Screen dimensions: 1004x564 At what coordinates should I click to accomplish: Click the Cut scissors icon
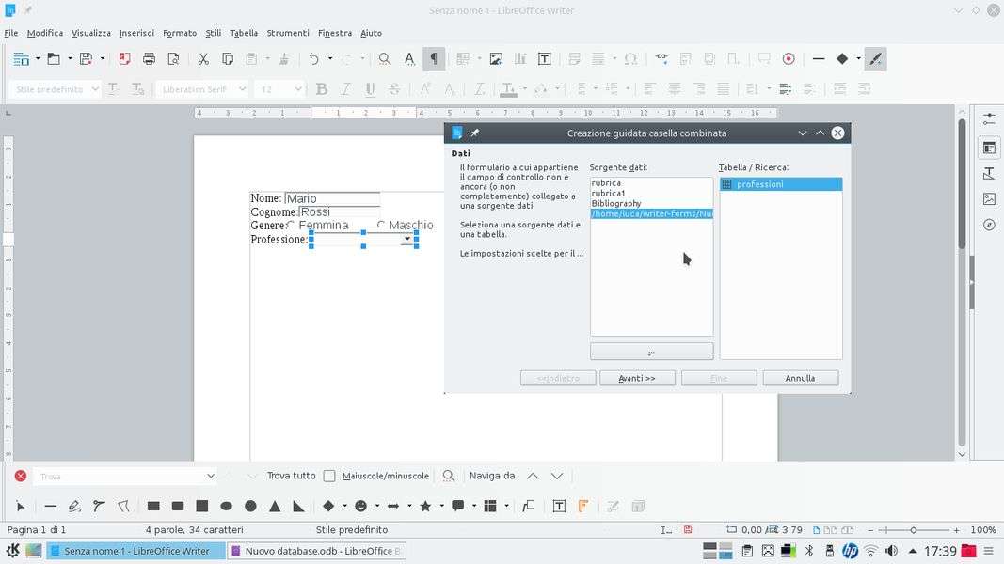[203, 59]
